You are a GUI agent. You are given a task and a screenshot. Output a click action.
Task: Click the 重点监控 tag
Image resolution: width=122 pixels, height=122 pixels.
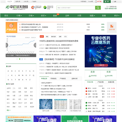click(54, 37)
